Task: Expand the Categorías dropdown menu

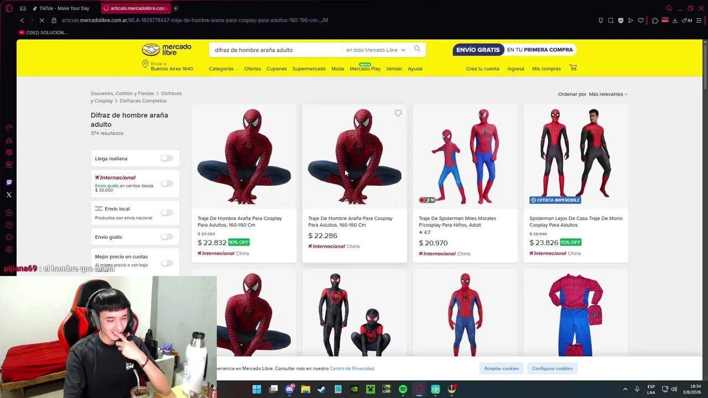Action: click(x=223, y=69)
